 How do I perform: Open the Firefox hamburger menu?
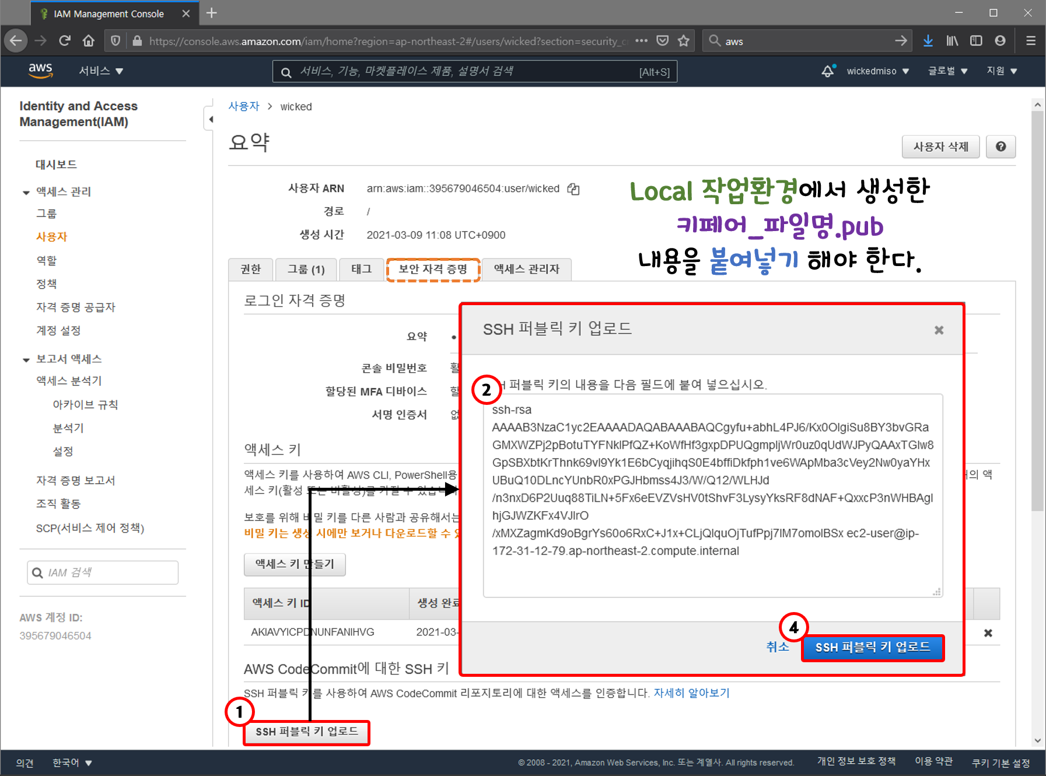pos(1031,41)
